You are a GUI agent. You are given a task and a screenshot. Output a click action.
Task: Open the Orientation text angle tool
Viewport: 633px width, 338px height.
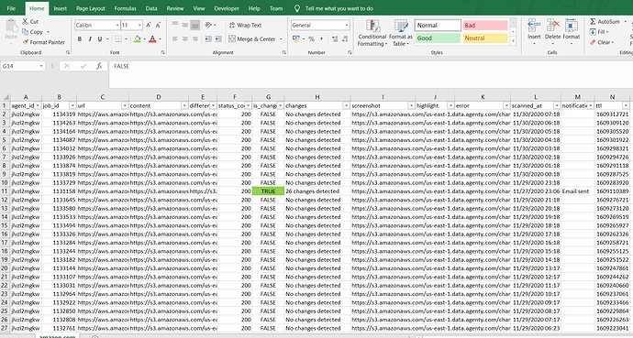208,25
